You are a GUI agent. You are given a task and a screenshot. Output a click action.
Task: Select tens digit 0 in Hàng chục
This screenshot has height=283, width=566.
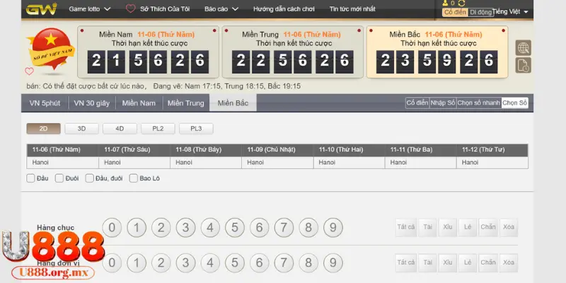click(x=112, y=228)
